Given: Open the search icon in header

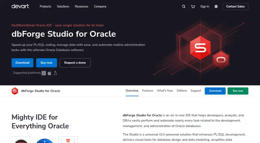Looking at the screenshot, I should [184, 6].
